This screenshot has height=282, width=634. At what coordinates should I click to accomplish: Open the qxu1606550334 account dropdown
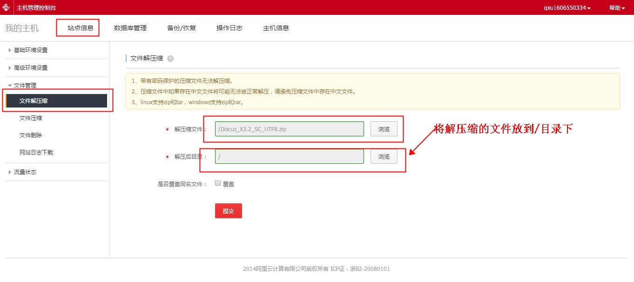pos(567,8)
